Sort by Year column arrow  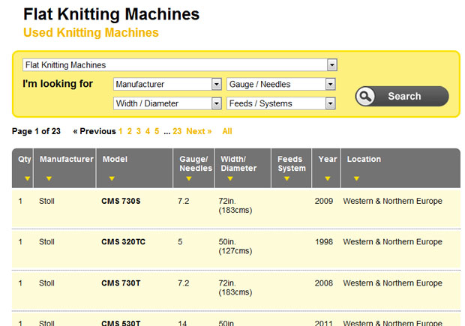[328, 178]
